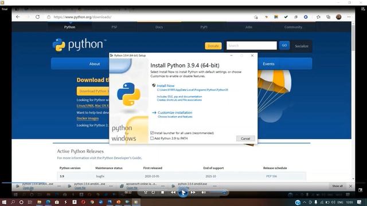Open the browser favorites star icon
The width and height of the screenshot is (367, 206).
coord(318,17)
